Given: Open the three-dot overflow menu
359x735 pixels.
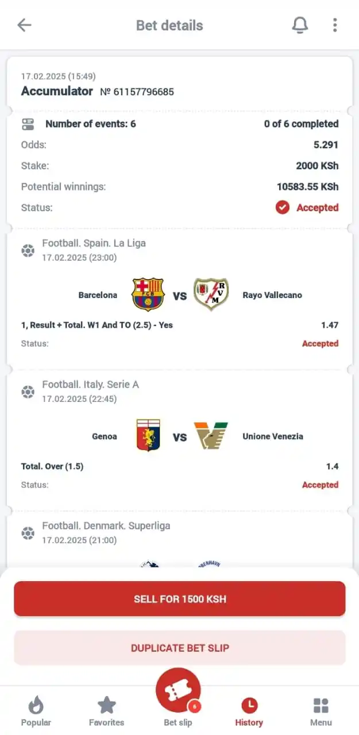Looking at the screenshot, I should click(x=335, y=25).
